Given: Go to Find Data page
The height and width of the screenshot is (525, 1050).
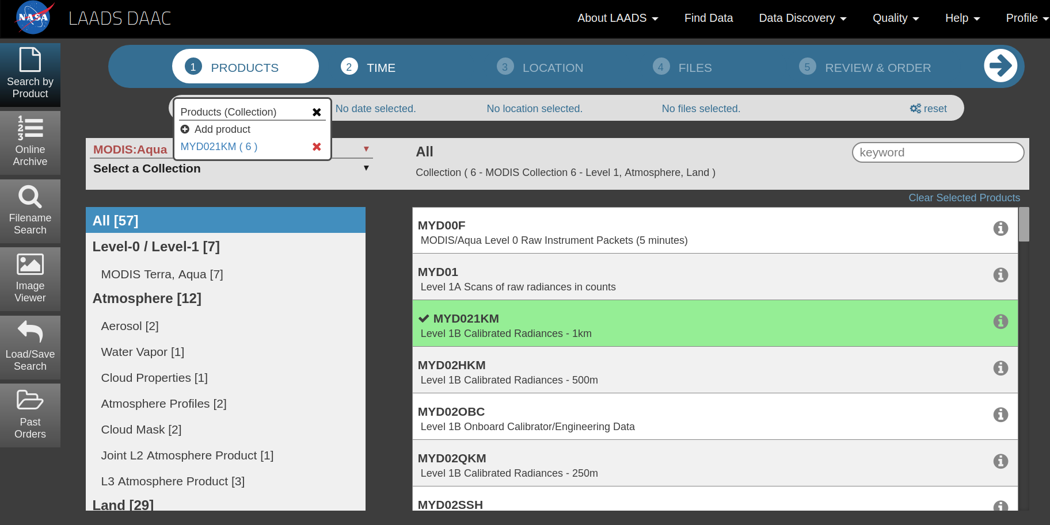Looking at the screenshot, I should pos(709,18).
